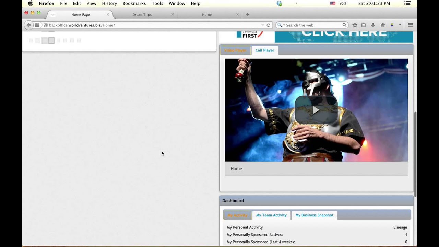439x247 pixels.
Task: Click the magnifier search icon in search box
Action: coord(344,25)
